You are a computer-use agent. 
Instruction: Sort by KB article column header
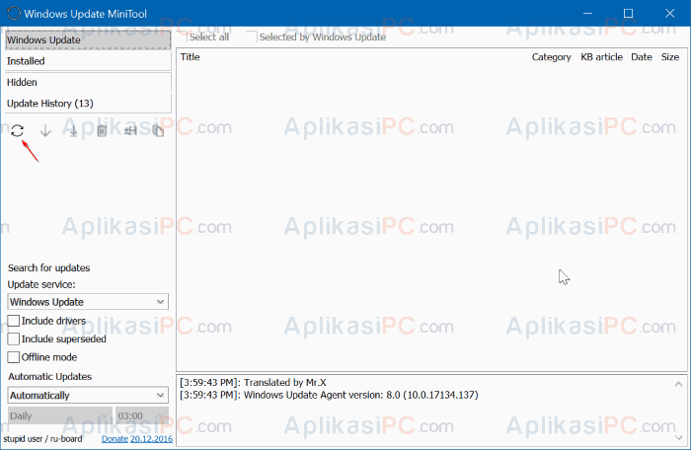(601, 57)
